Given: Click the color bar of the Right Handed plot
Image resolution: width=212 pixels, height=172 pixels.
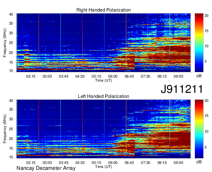Looking at the screenshot, I should [x=199, y=43].
